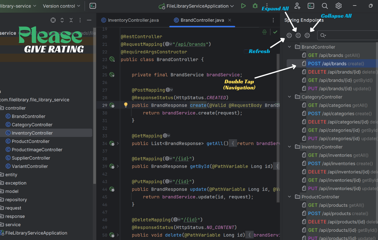Collapse BrandController node in Spring Endpoints
This screenshot has width=378, height=240.
[x=289, y=47]
